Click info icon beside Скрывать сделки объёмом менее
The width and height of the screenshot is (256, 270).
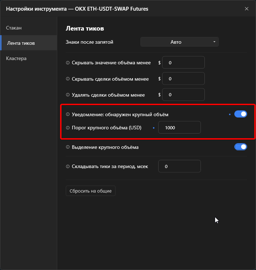(68, 79)
